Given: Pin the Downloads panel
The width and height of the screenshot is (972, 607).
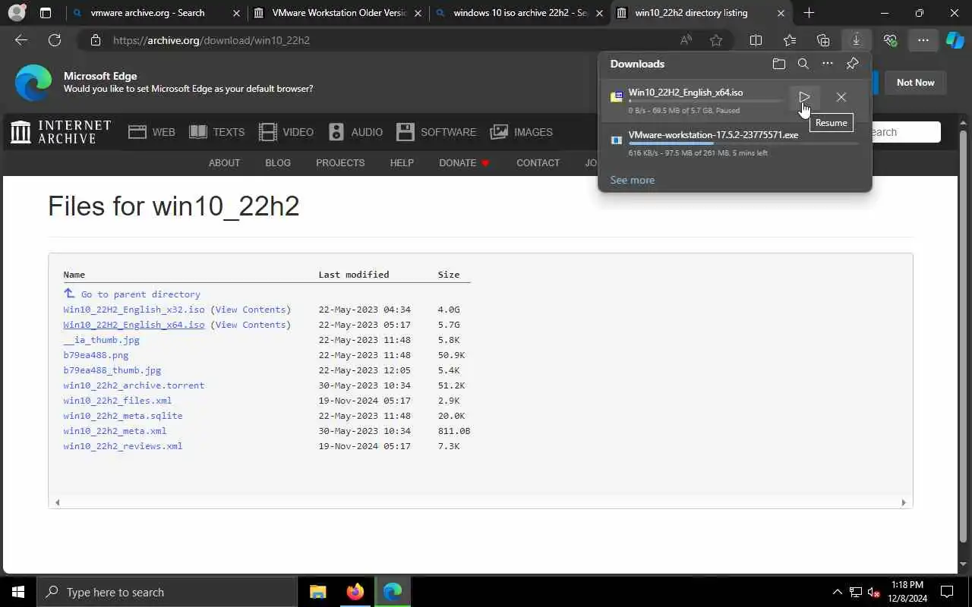Looking at the screenshot, I should (852, 64).
